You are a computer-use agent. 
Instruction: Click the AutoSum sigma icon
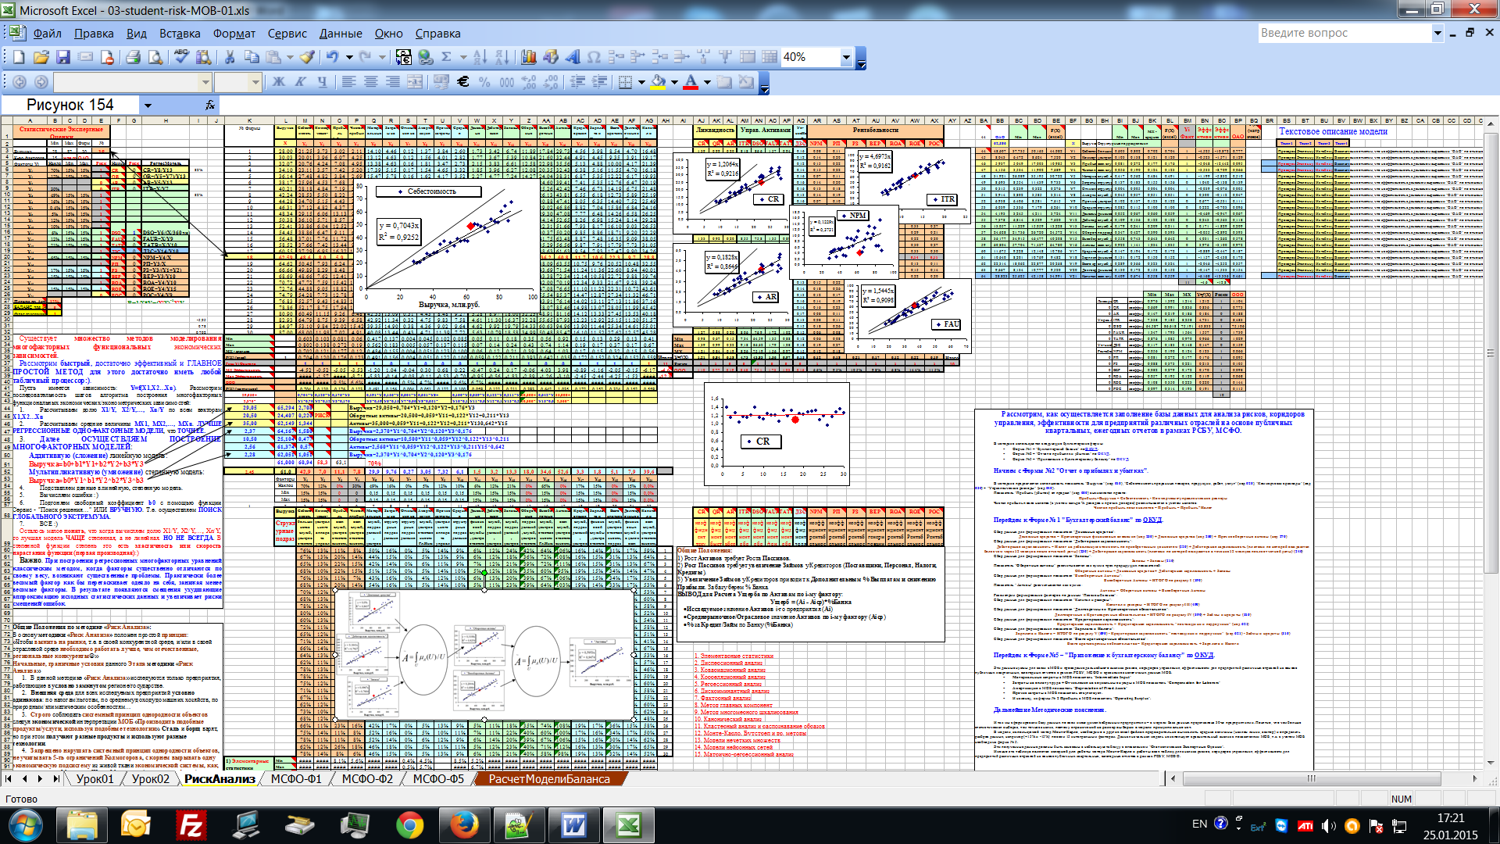(446, 57)
